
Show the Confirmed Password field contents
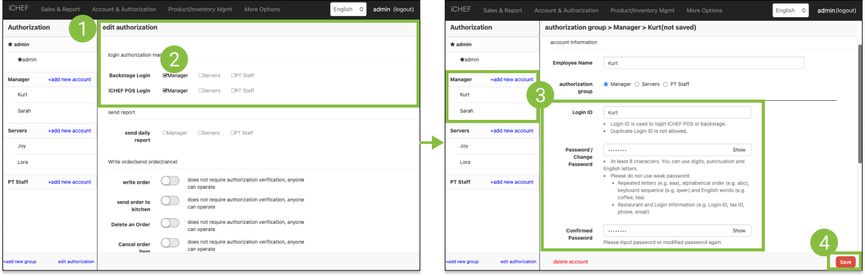738,231
